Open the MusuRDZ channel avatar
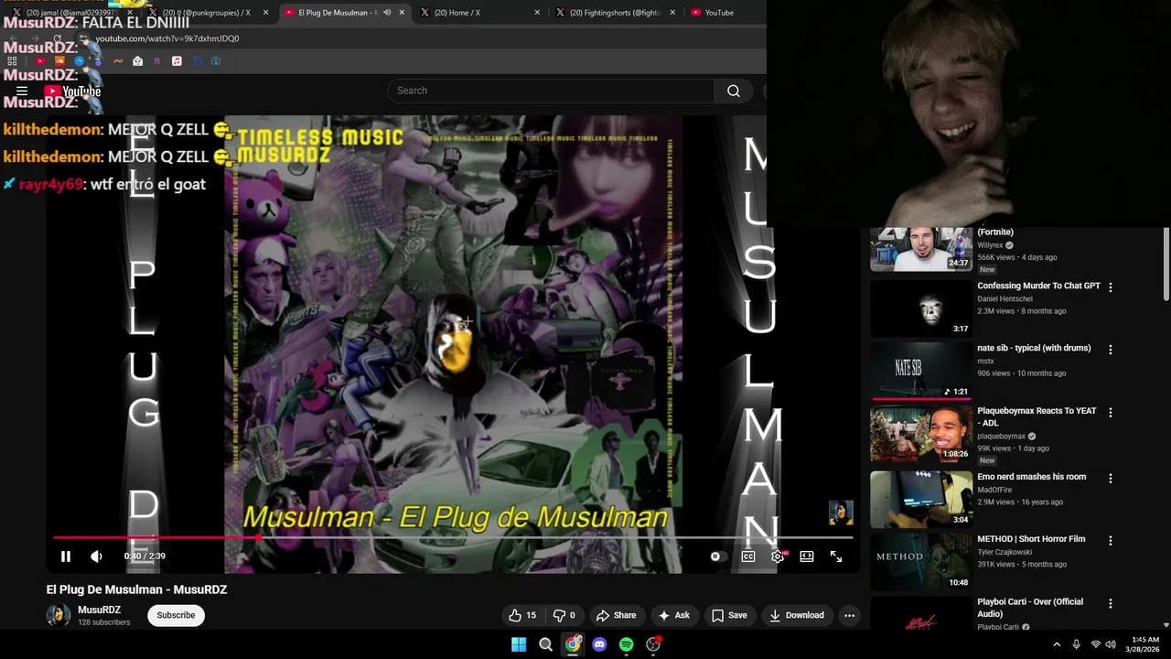Image resolution: width=1171 pixels, height=659 pixels. point(59,615)
